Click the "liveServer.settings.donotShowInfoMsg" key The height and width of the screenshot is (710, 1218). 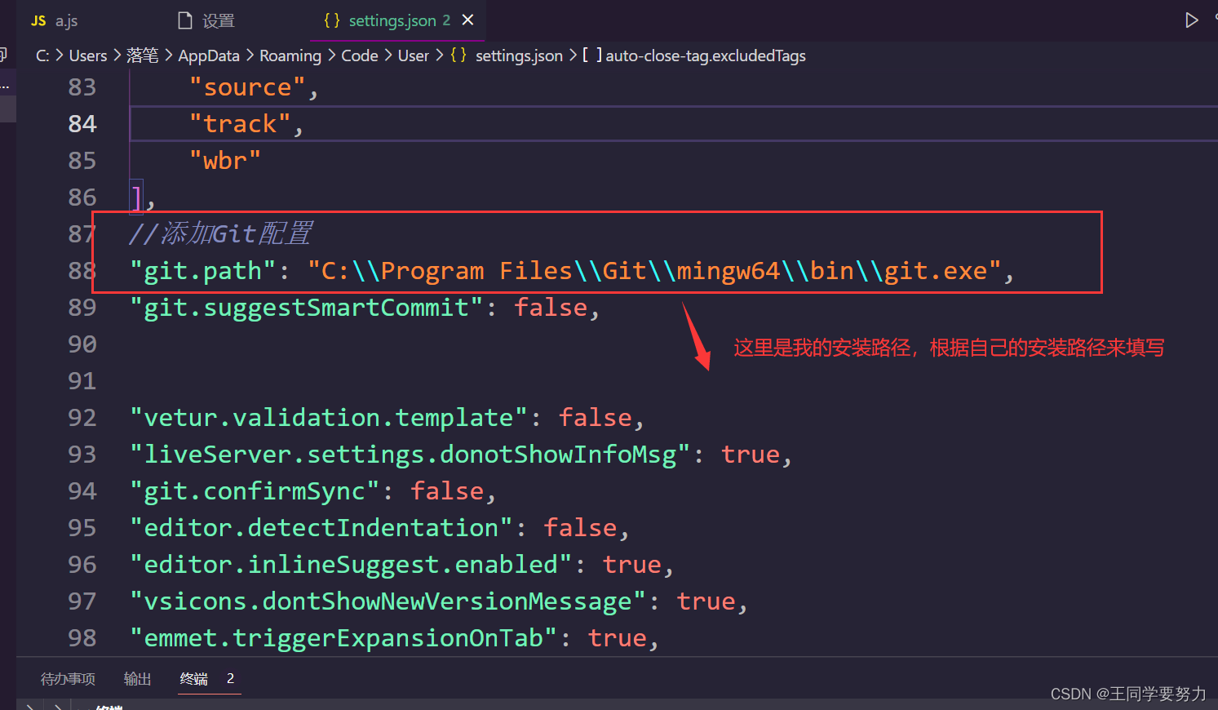(410, 455)
